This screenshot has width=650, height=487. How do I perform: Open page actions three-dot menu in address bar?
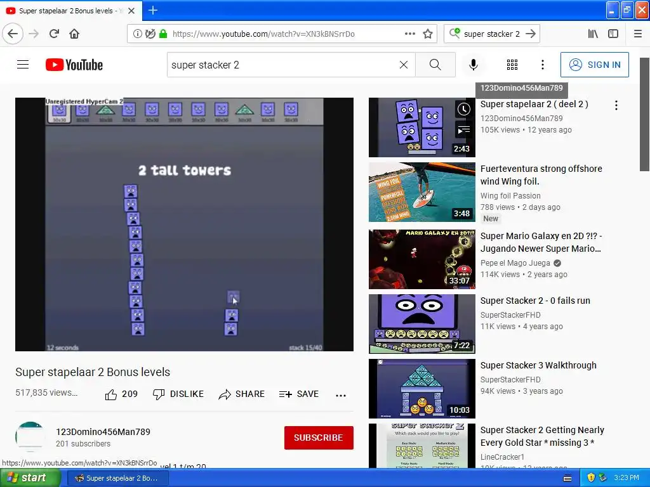click(x=410, y=34)
